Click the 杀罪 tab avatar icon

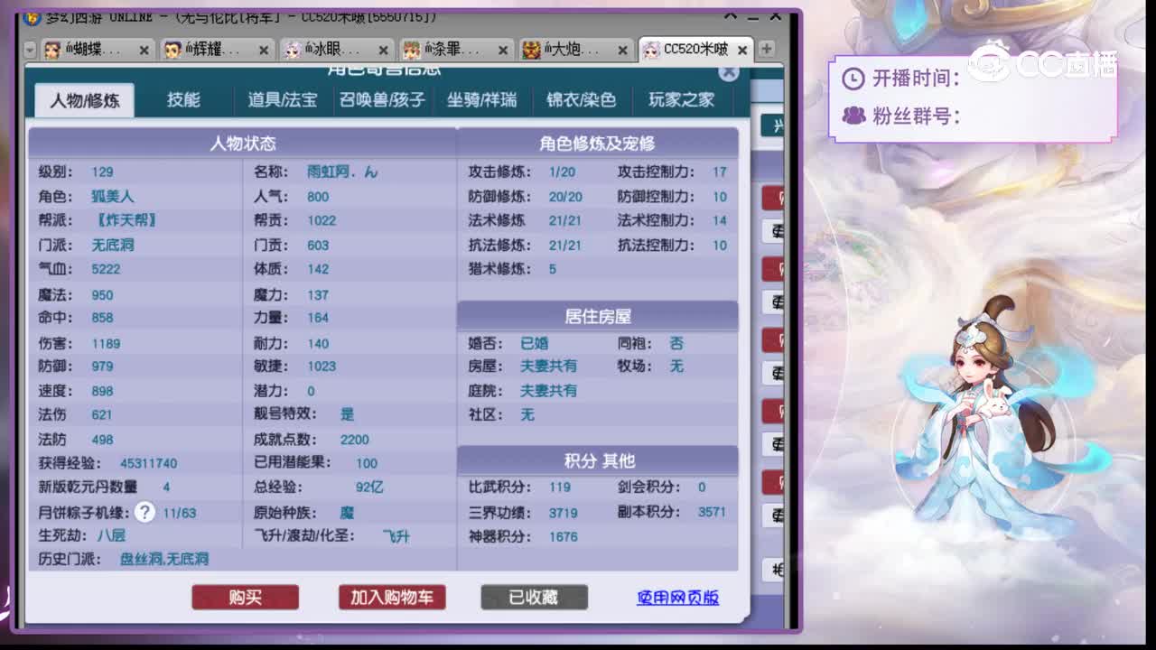(x=412, y=50)
